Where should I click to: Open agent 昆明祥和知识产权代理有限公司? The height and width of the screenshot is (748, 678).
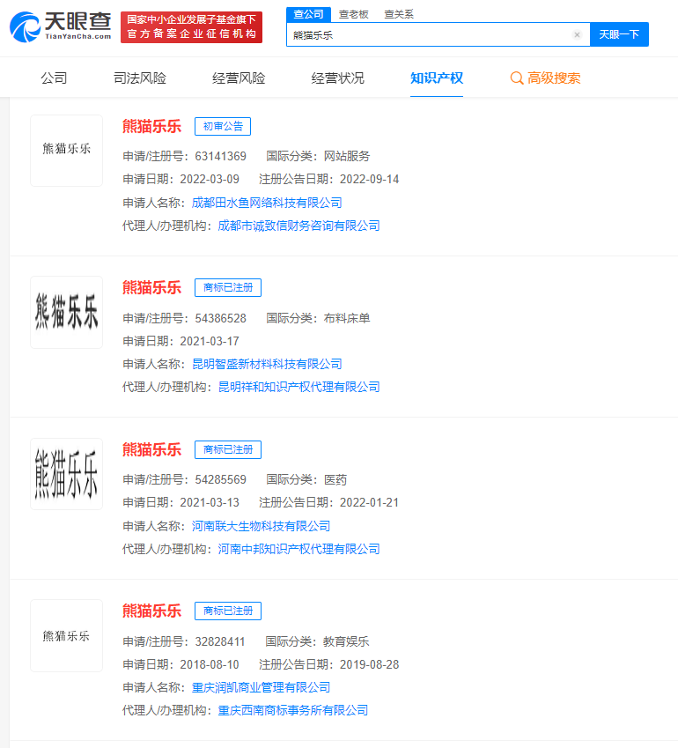pyautogui.click(x=298, y=387)
